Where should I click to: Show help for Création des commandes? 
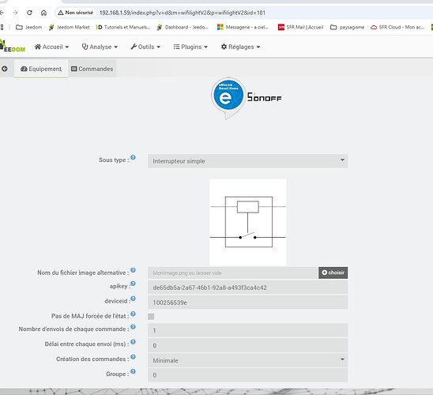[133, 356]
